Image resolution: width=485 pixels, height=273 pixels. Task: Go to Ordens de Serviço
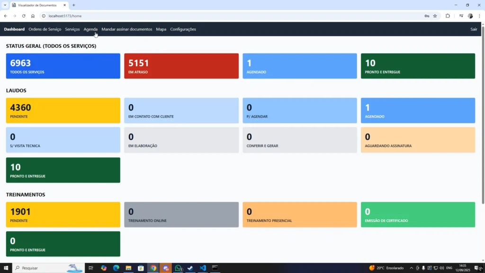[x=45, y=29]
